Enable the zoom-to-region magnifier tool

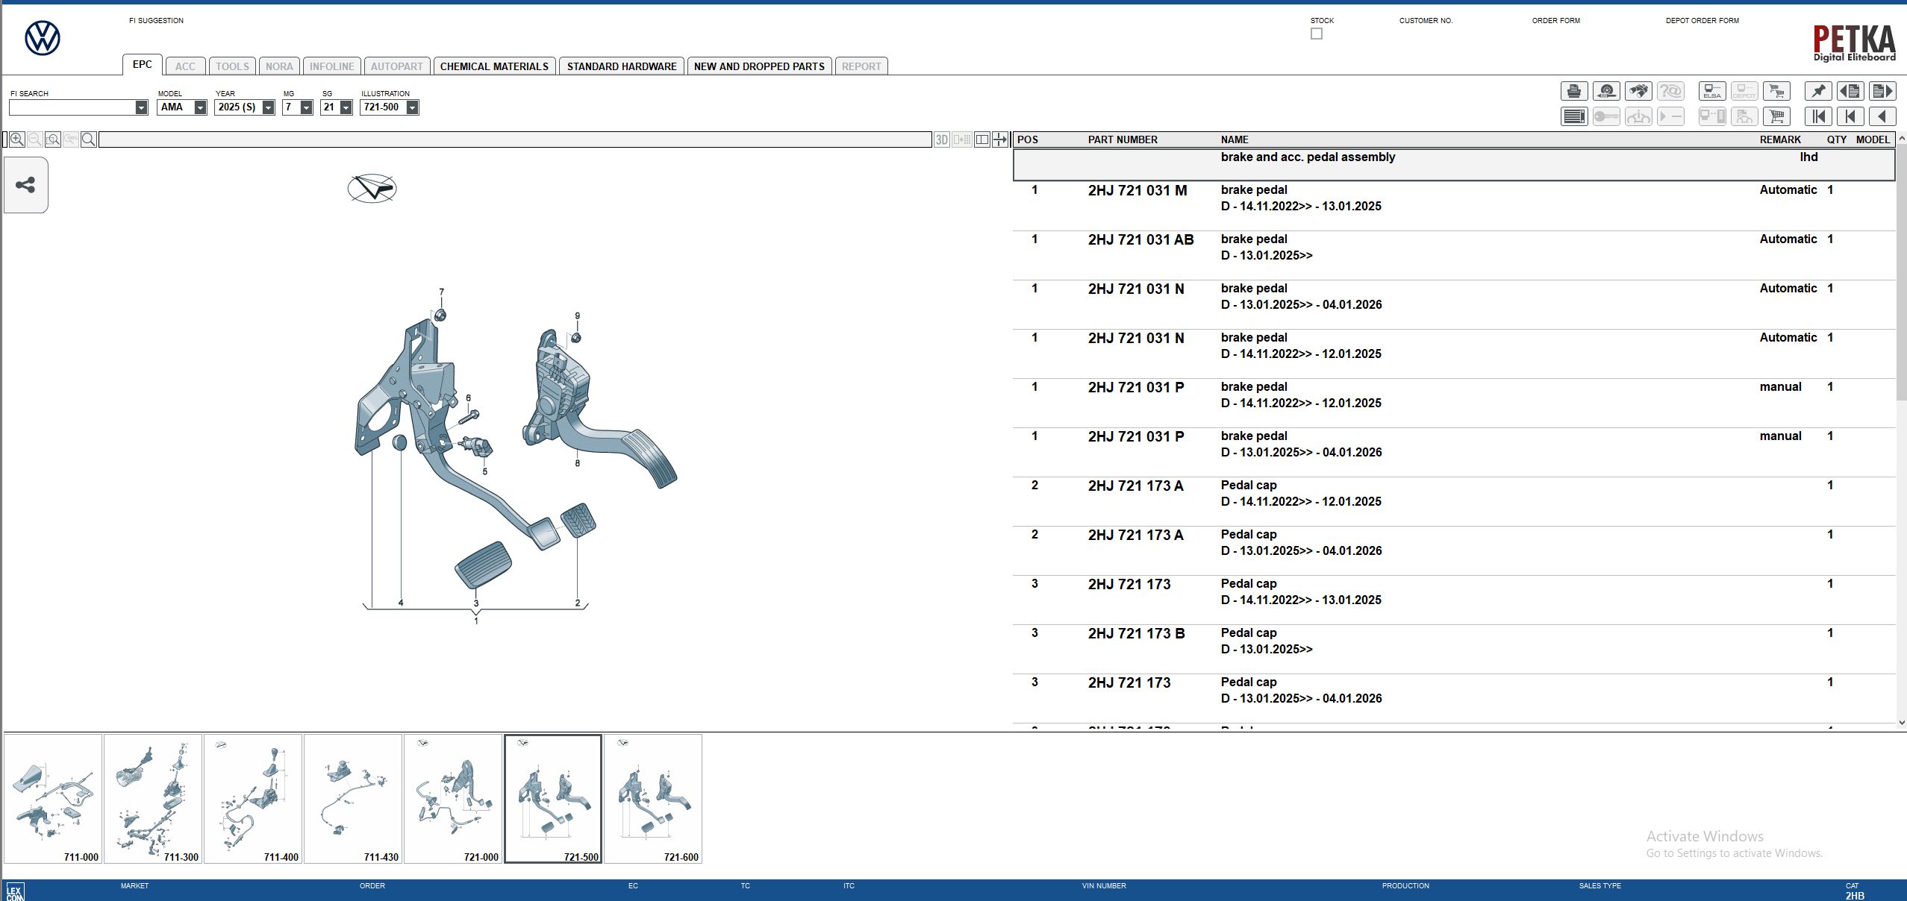pos(53,139)
